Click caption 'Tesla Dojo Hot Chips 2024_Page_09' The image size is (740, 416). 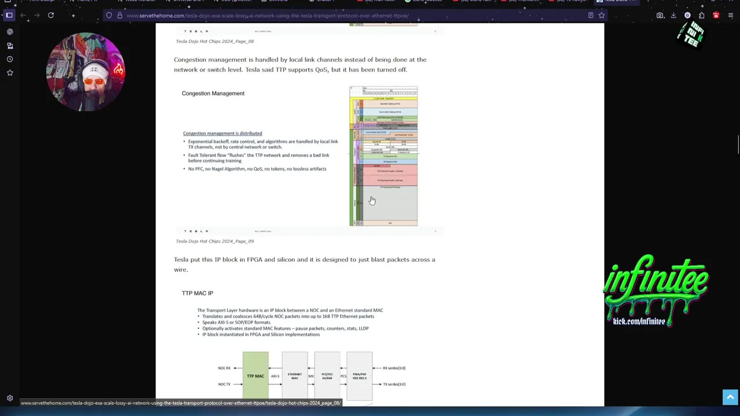pos(214,241)
